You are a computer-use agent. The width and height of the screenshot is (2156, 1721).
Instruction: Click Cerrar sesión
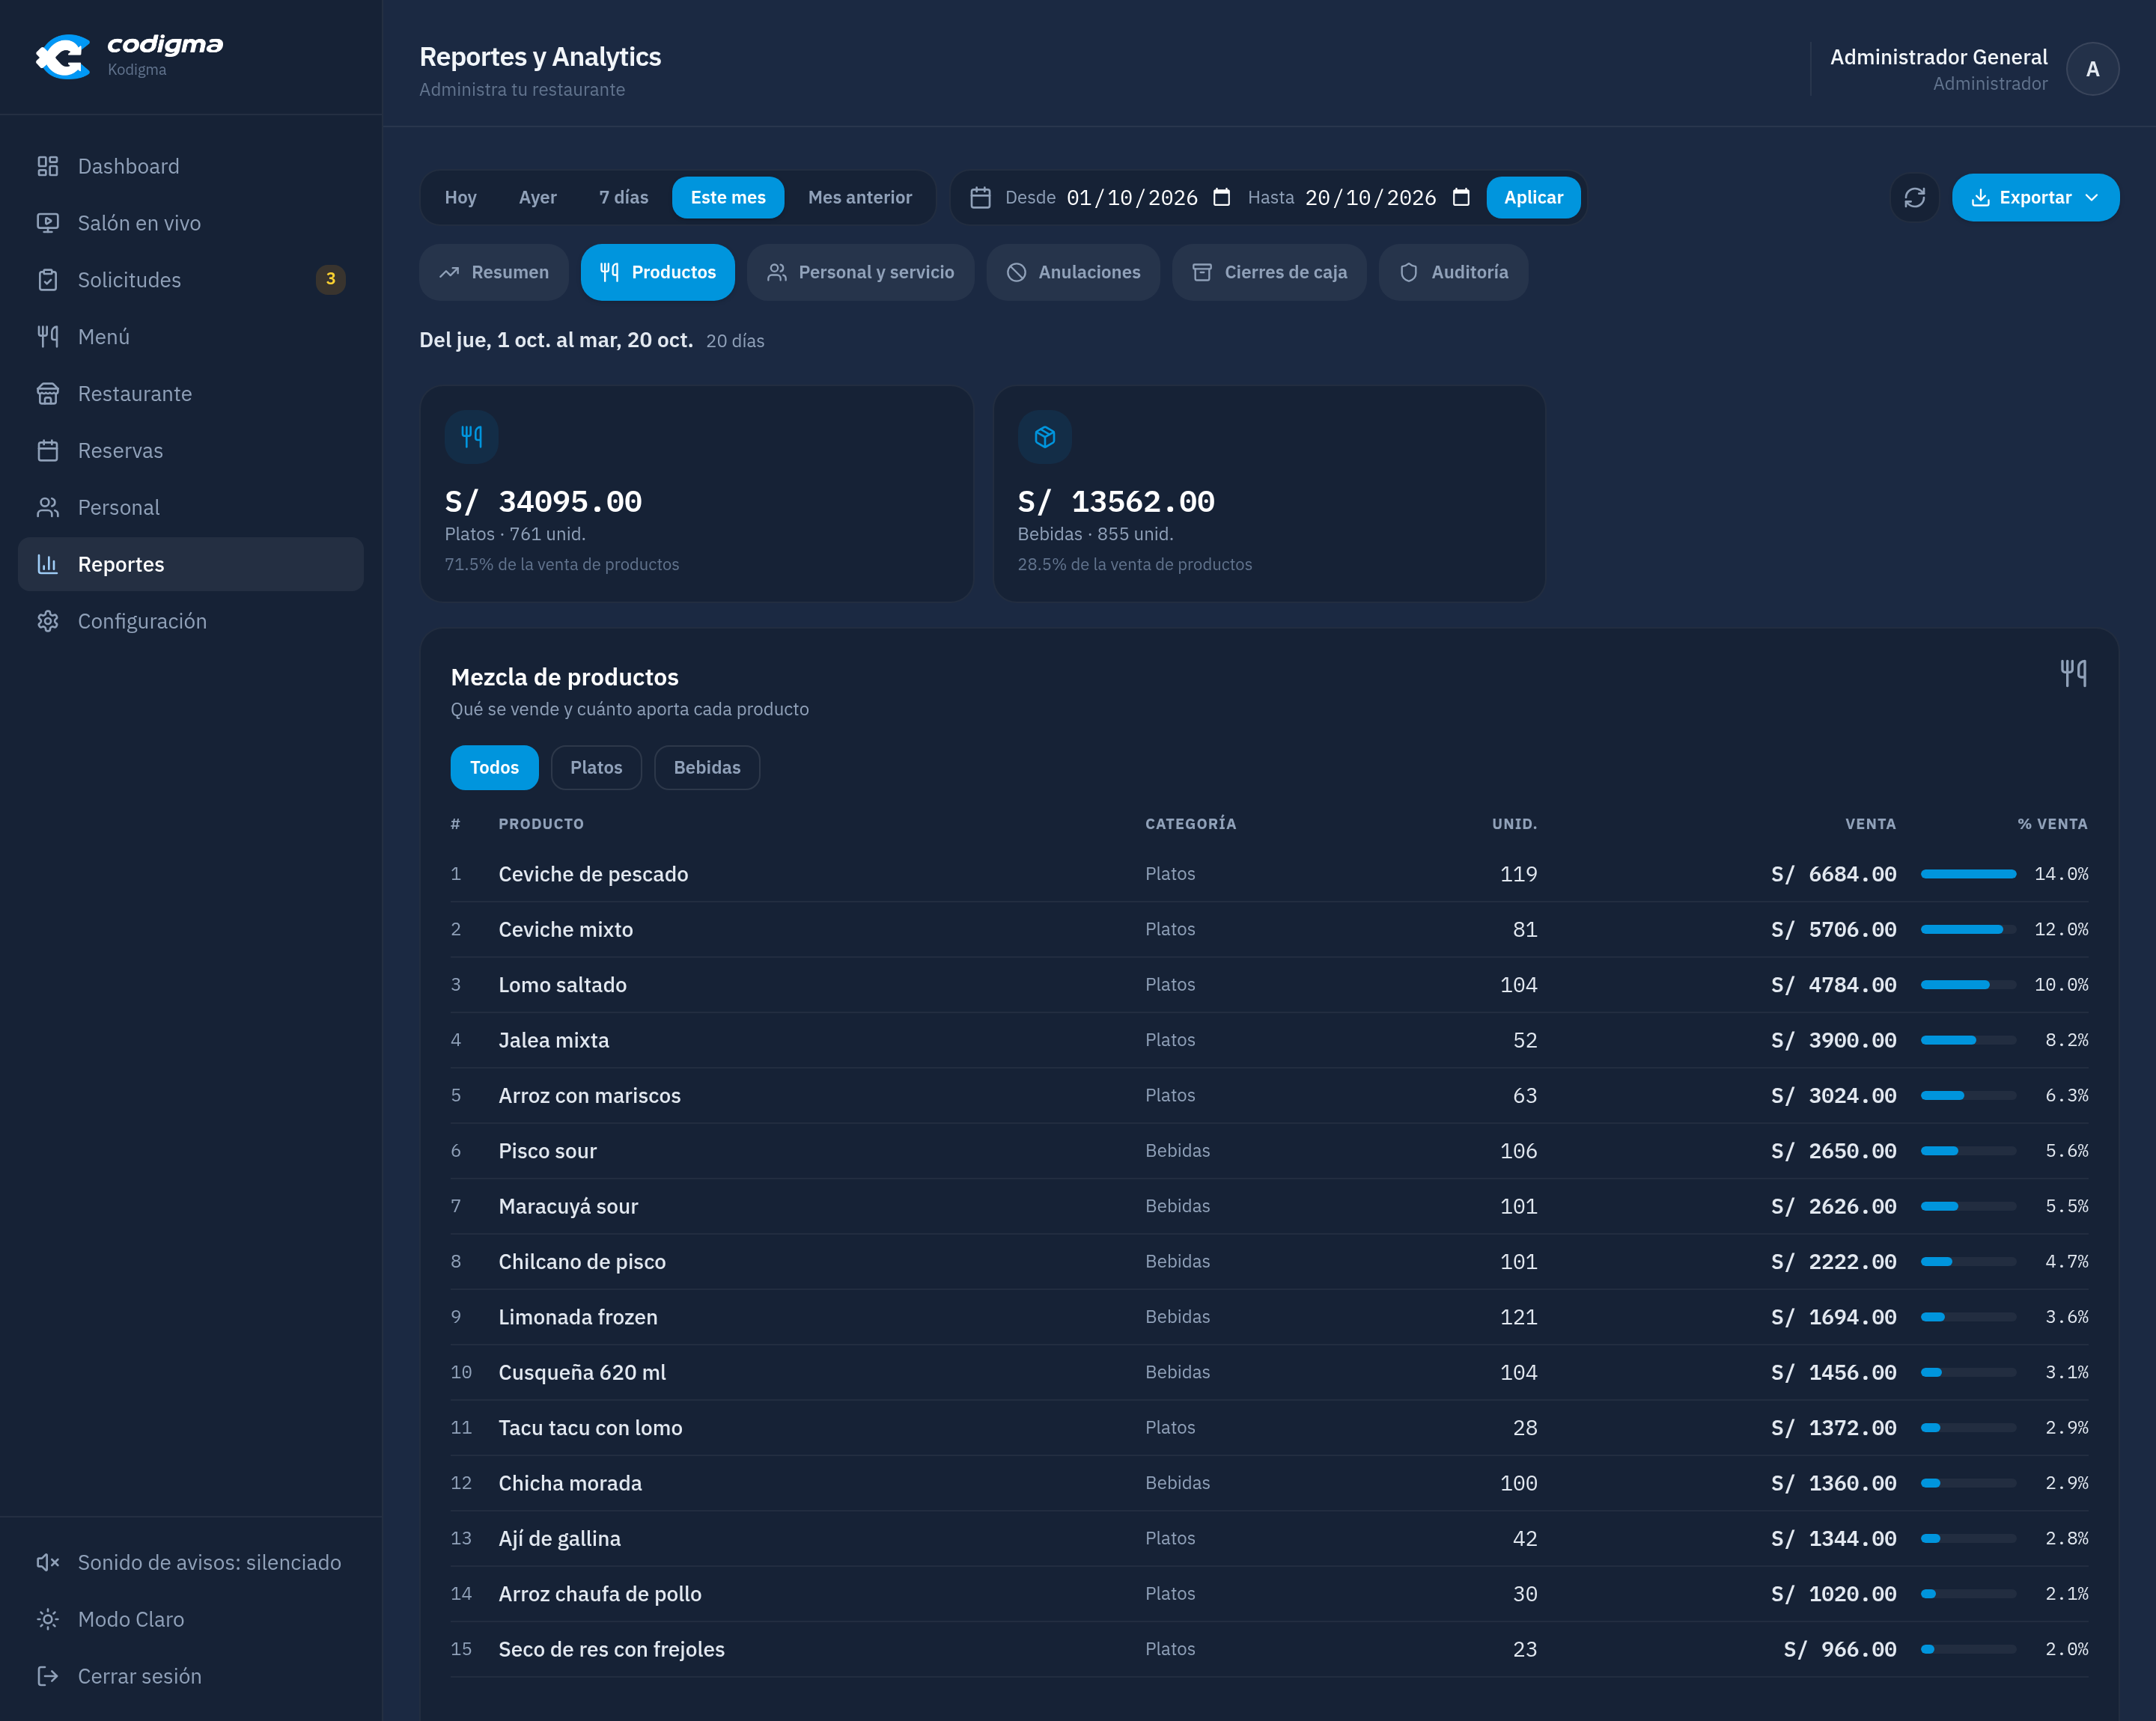pos(190,1676)
